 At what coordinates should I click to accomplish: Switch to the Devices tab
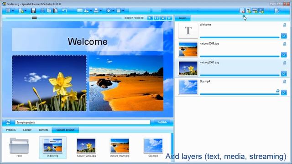click(x=44, y=130)
